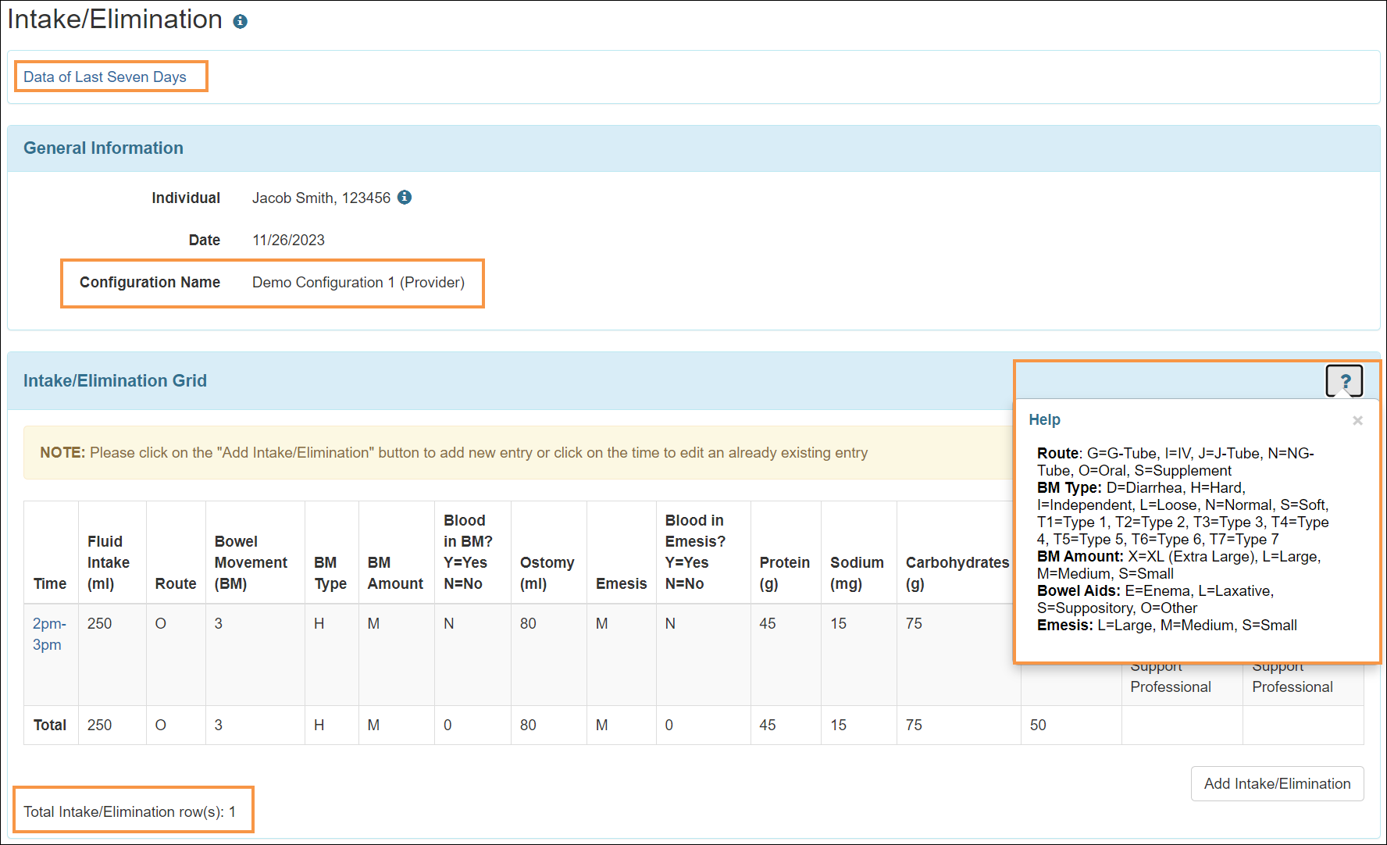This screenshot has width=1387, height=845.
Task: Click the Date value 11/26/2023
Action: pos(288,240)
